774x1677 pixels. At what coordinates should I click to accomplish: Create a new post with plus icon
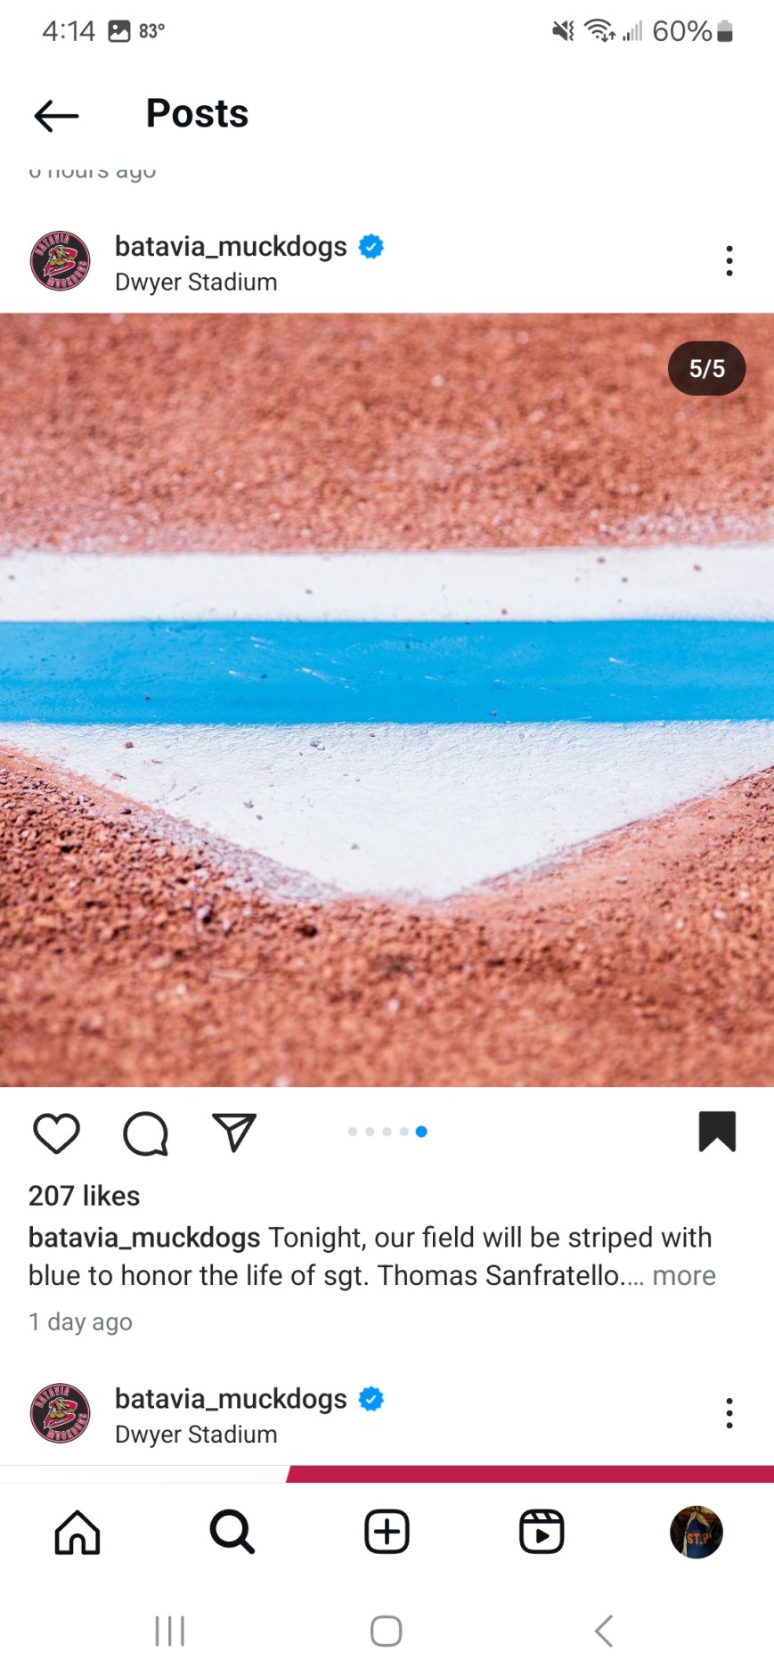coord(387,1532)
